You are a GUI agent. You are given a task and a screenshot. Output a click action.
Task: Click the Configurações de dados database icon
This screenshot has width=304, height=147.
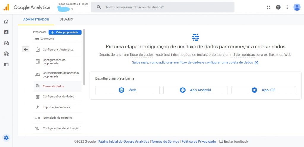pyautogui.click(x=38, y=97)
